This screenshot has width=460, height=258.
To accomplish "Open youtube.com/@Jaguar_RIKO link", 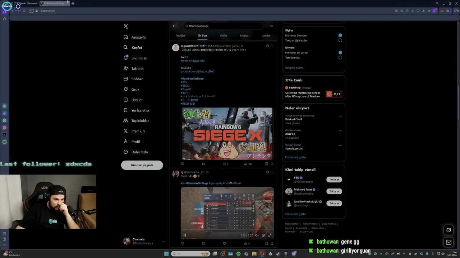I will click(x=197, y=71).
